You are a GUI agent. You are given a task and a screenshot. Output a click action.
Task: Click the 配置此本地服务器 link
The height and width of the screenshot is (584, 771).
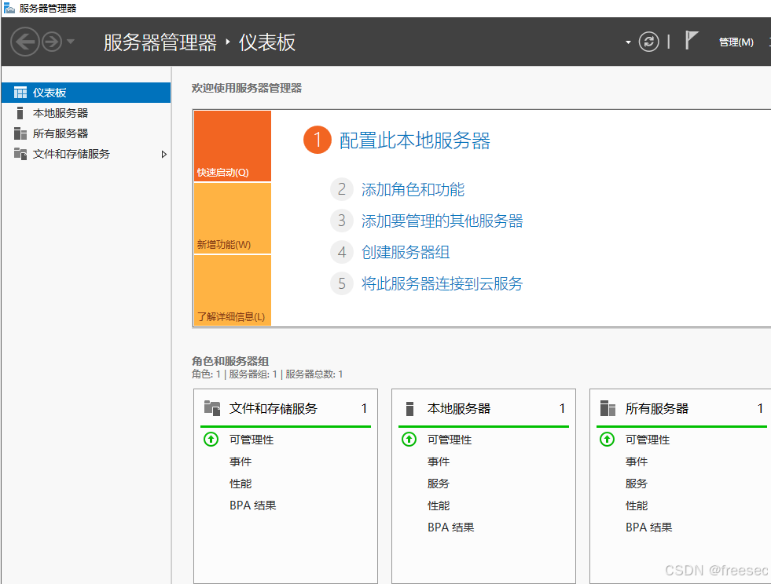[414, 141]
